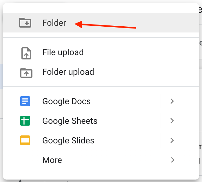
Task: Click the file upload page icon
Action: tap(26, 53)
